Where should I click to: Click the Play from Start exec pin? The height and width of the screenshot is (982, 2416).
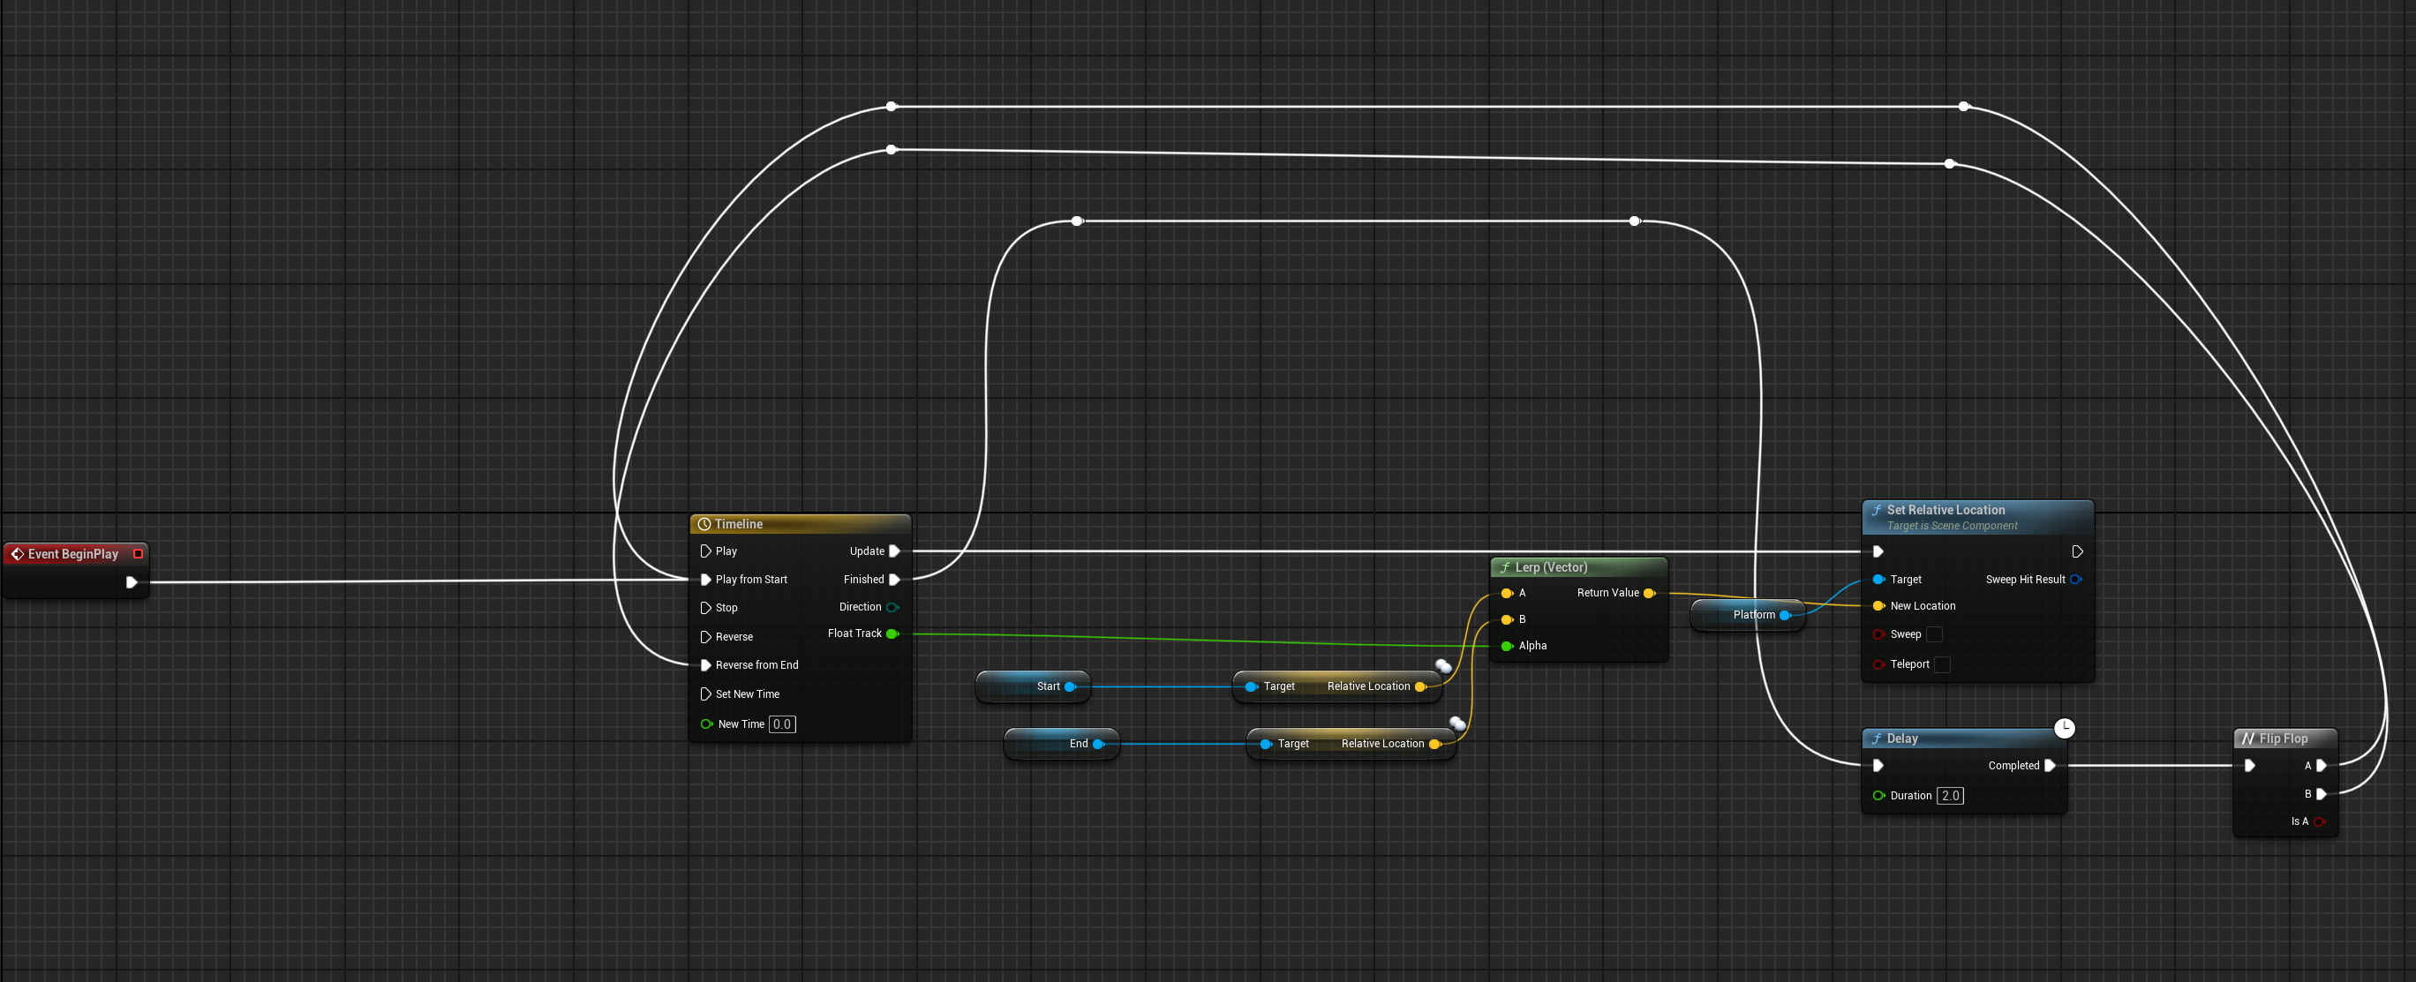click(x=705, y=579)
